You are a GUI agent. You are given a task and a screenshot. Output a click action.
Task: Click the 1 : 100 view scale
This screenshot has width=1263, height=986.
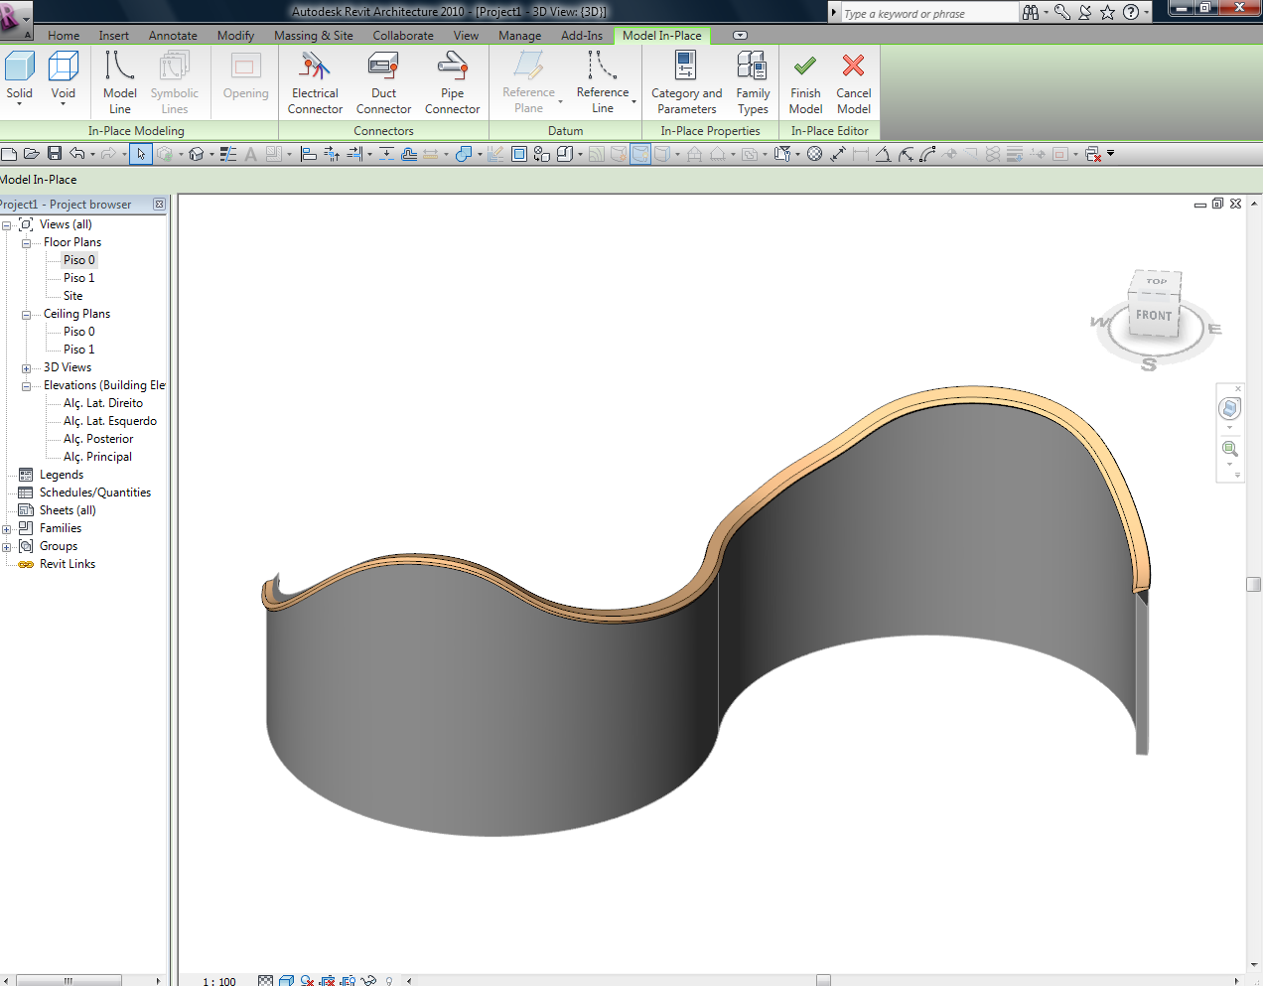pyautogui.click(x=219, y=981)
